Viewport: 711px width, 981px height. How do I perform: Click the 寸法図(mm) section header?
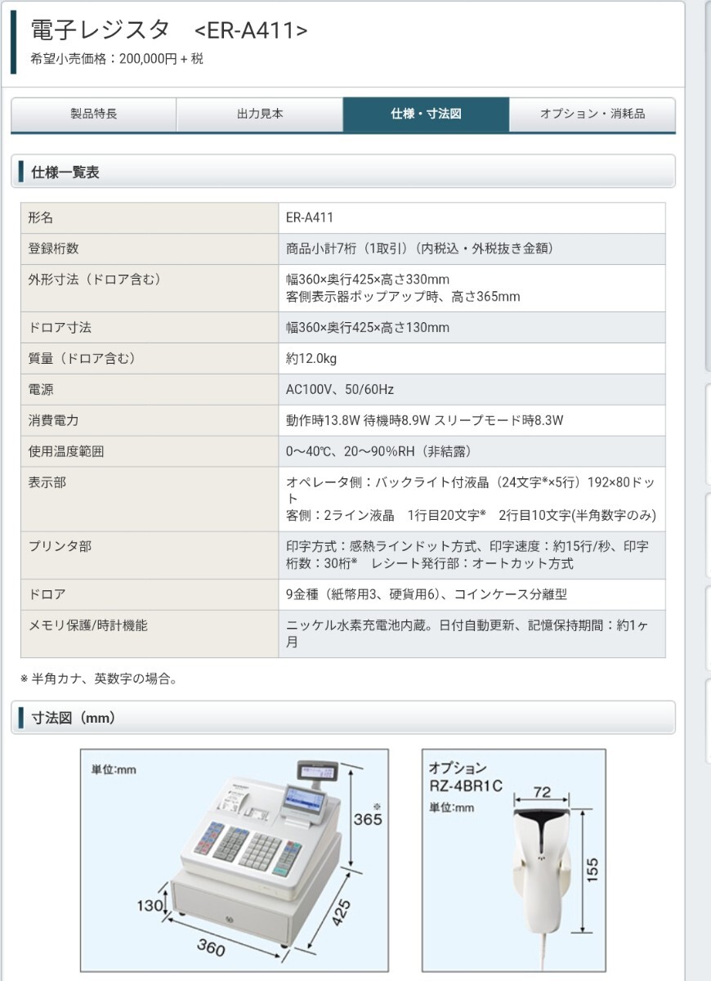(343, 718)
